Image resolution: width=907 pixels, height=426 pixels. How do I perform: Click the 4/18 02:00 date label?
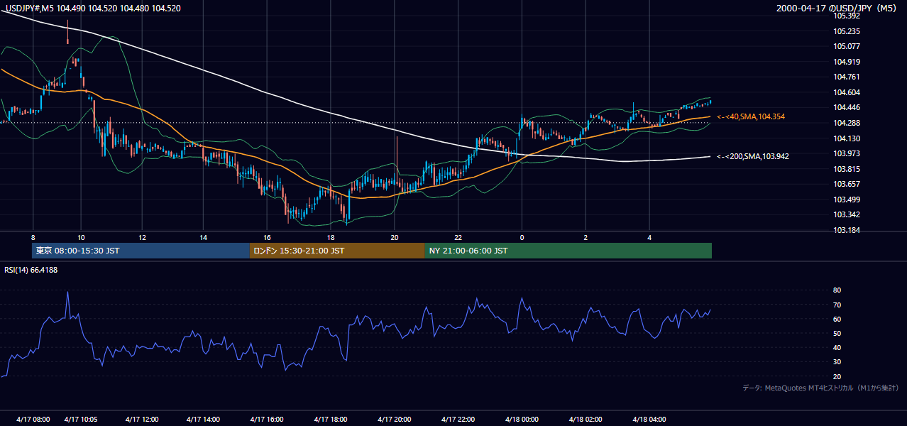(x=586, y=419)
